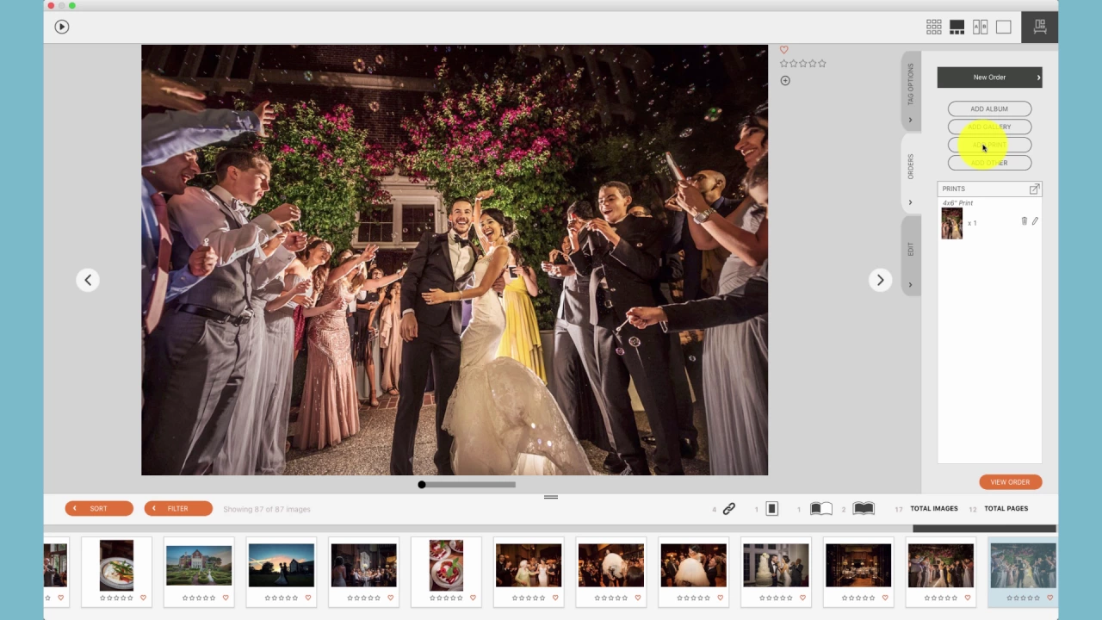Select the A/B compare view icon

pos(980,27)
